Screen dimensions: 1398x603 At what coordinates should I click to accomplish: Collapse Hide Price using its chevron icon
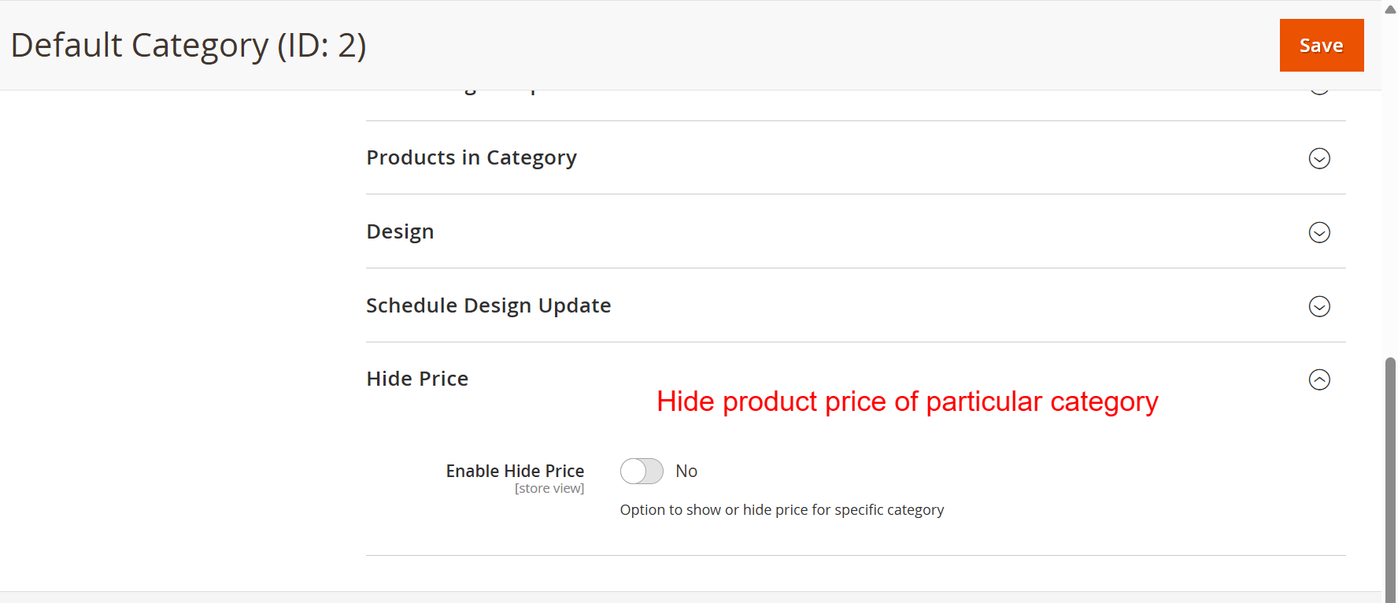[x=1319, y=379]
